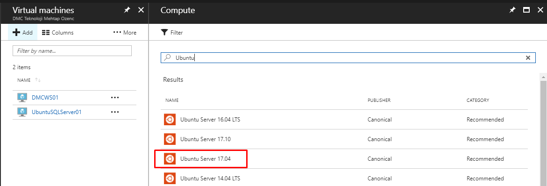The height and width of the screenshot is (186, 547).
Task: Click the Ubuntu 14.04 LTS logo icon
Action: [x=170, y=179]
